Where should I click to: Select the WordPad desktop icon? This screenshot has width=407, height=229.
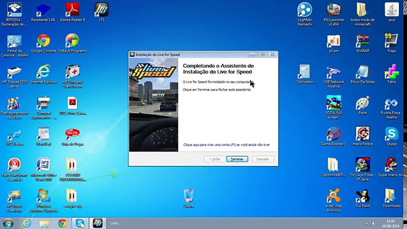(x=43, y=137)
